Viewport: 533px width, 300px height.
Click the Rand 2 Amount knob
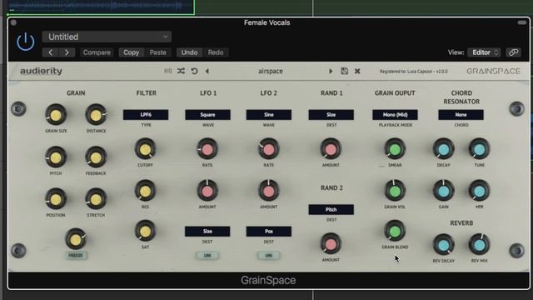[x=331, y=244]
